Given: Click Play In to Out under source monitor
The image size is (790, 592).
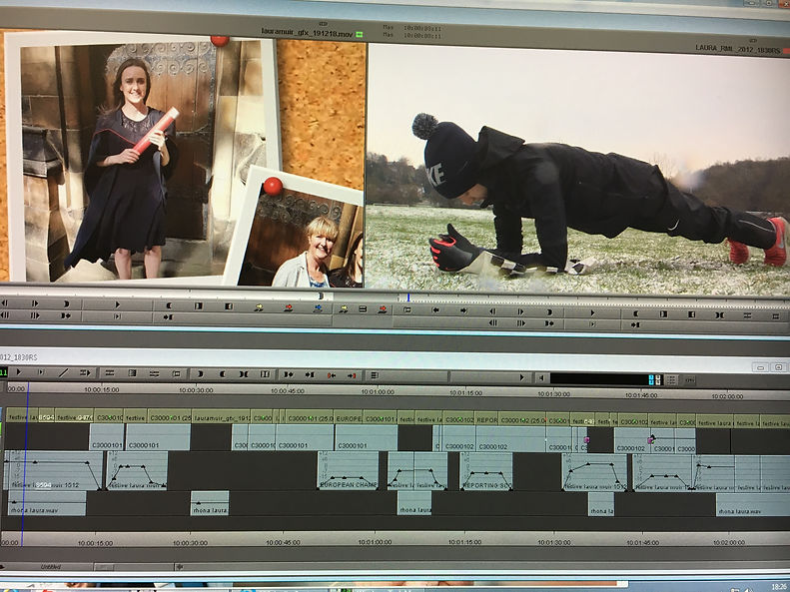Looking at the screenshot, I should [118, 316].
